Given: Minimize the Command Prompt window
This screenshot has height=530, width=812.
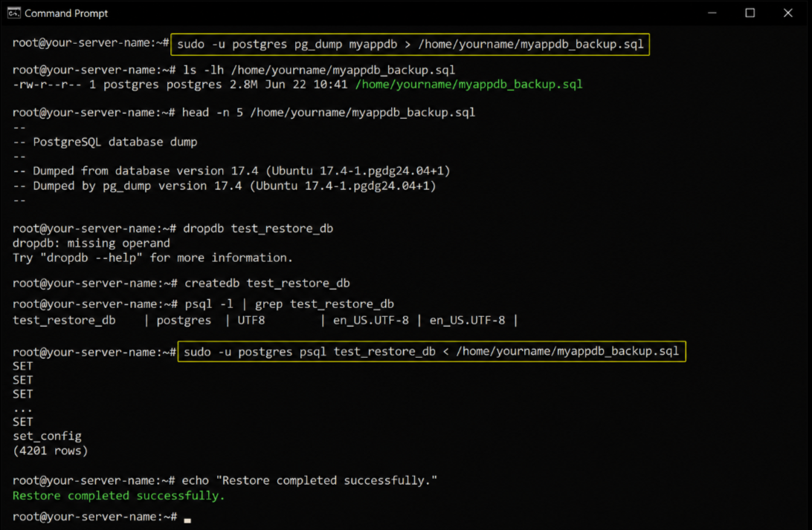Looking at the screenshot, I should pos(712,13).
